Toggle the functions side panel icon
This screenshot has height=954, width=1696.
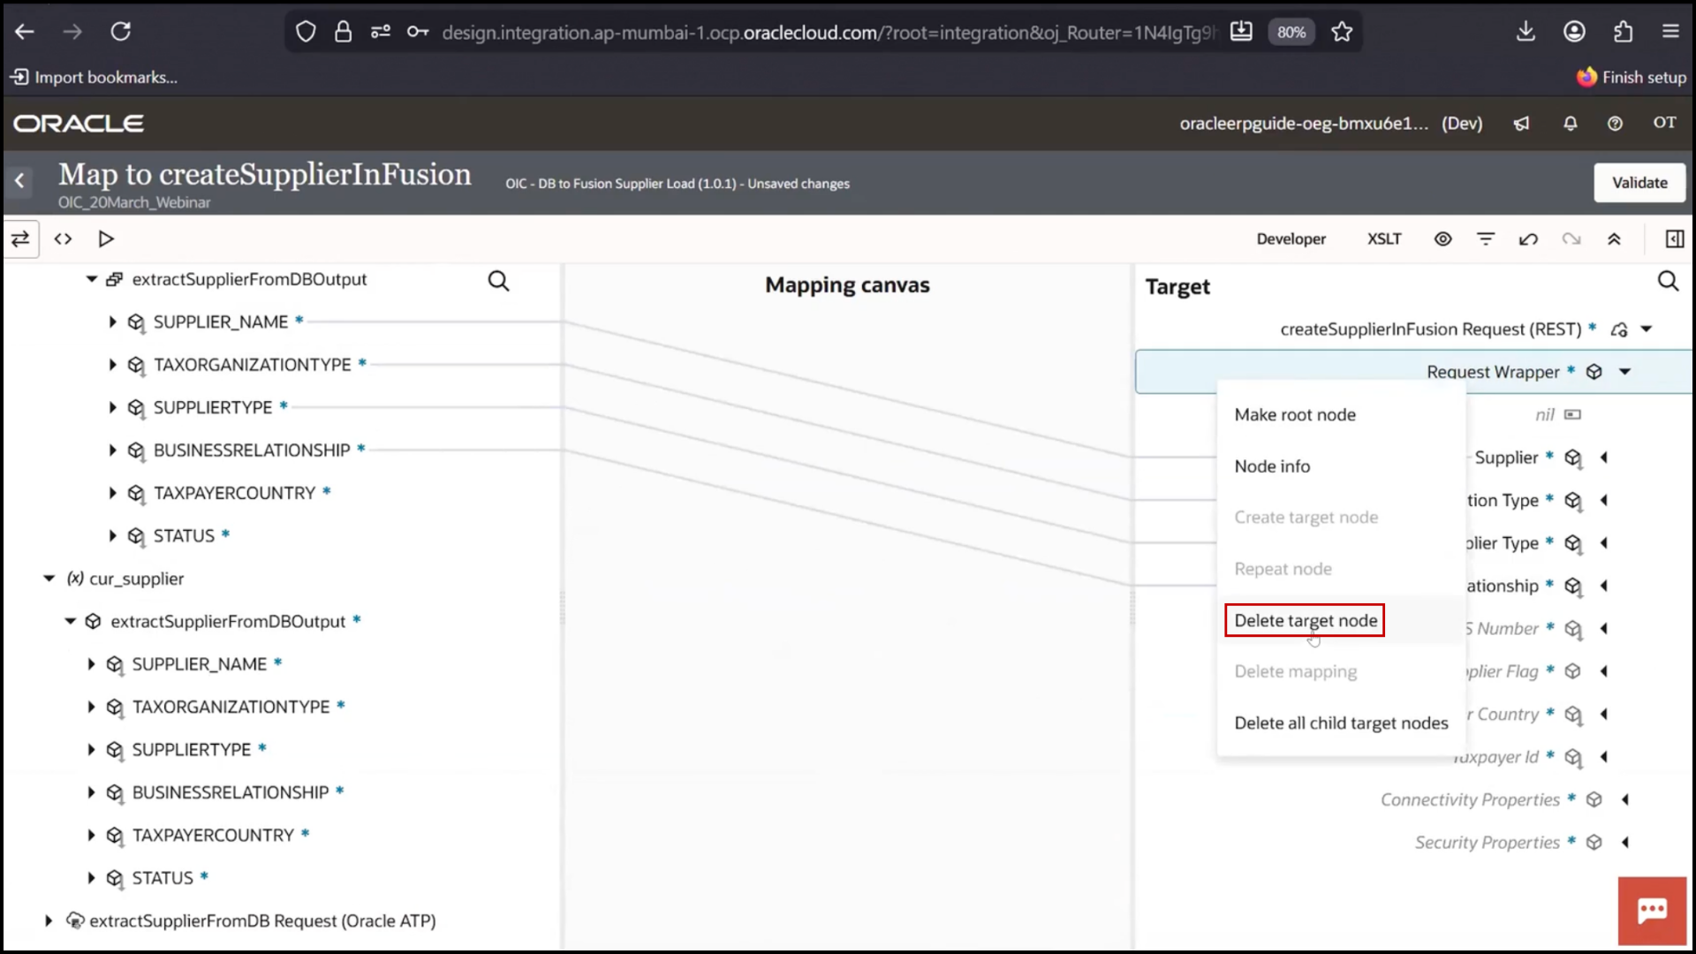tap(1674, 238)
